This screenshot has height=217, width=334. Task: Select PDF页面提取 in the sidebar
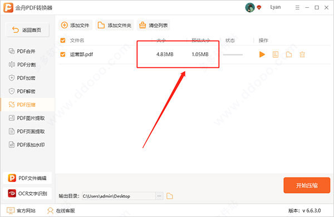[x=28, y=131]
